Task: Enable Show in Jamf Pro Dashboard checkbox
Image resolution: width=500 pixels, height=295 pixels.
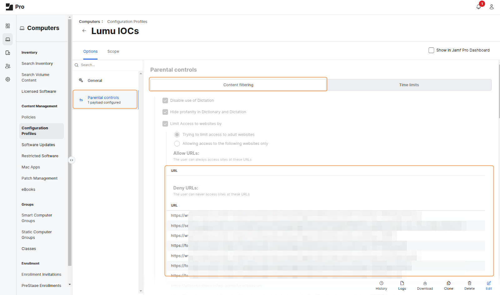Action: (x=431, y=50)
